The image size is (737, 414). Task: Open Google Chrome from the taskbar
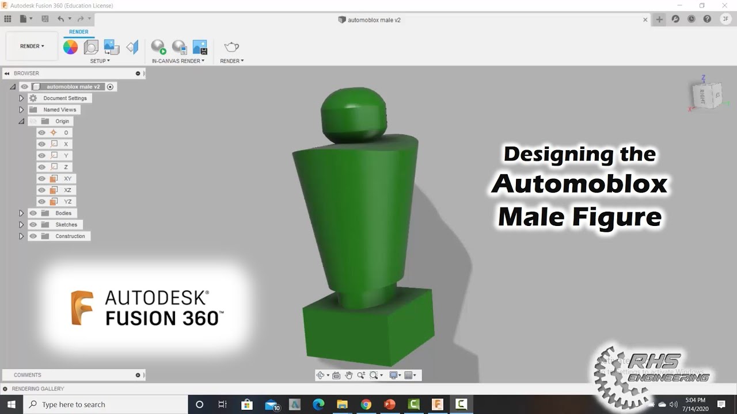tap(366, 404)
